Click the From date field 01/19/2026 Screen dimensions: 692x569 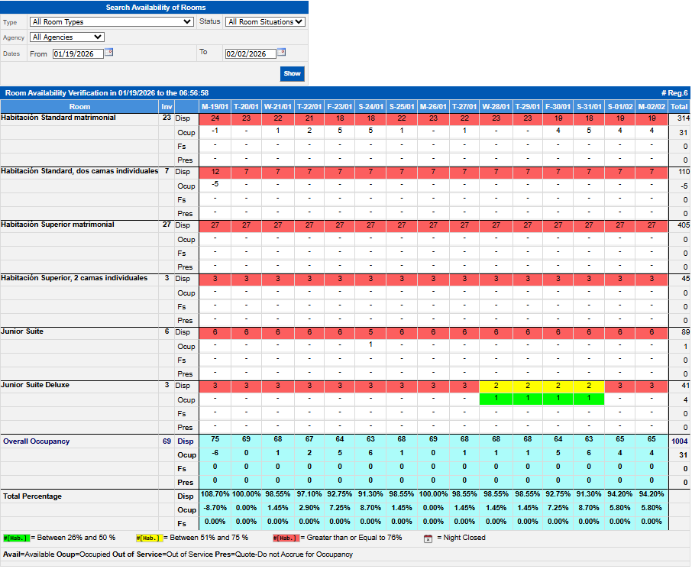(76, 54)
